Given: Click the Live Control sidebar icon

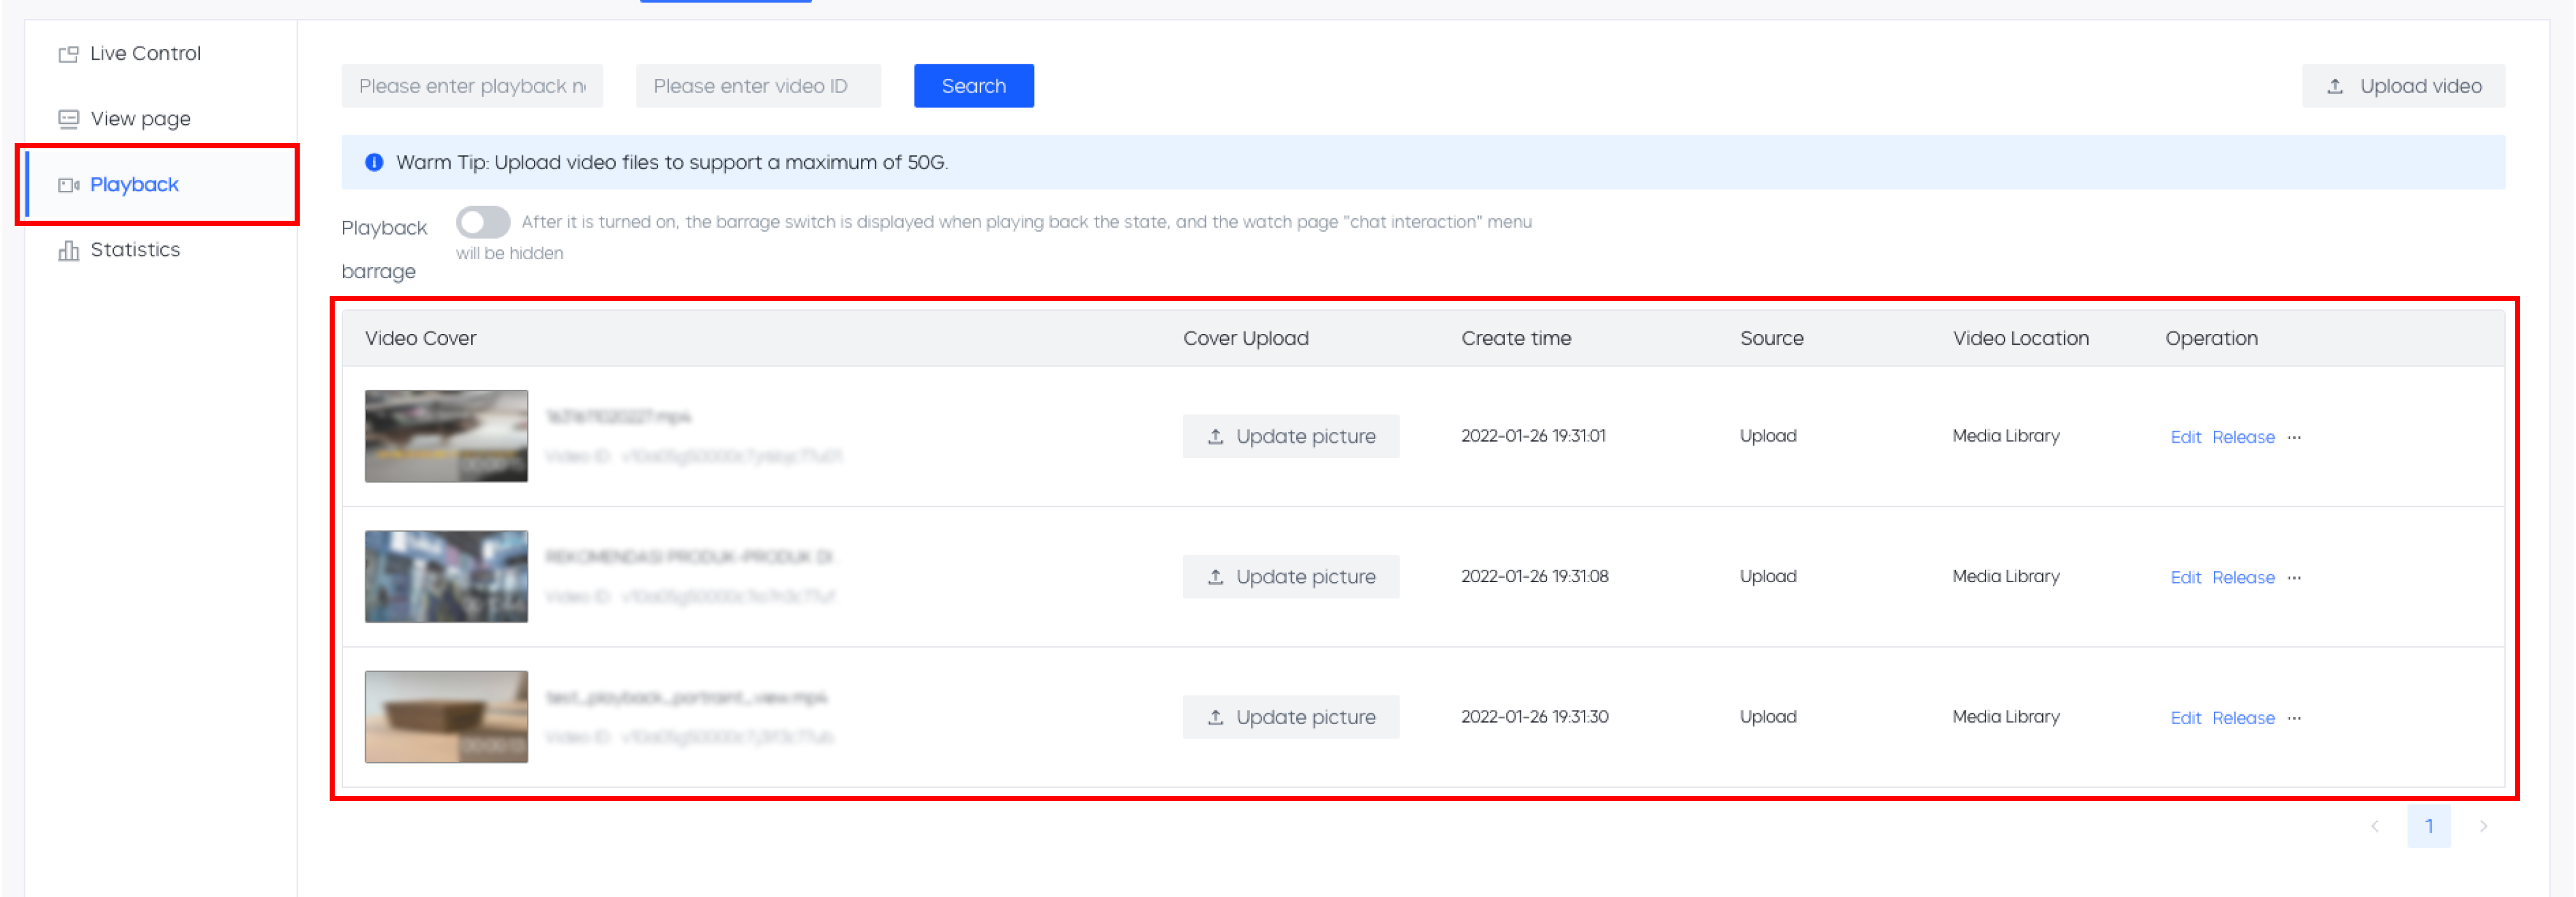Looking at the screenshot, I should click(68, 54).
